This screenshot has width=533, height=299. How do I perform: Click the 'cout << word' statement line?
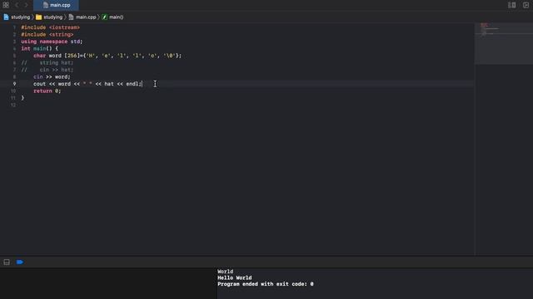click(x=87, y=84)
